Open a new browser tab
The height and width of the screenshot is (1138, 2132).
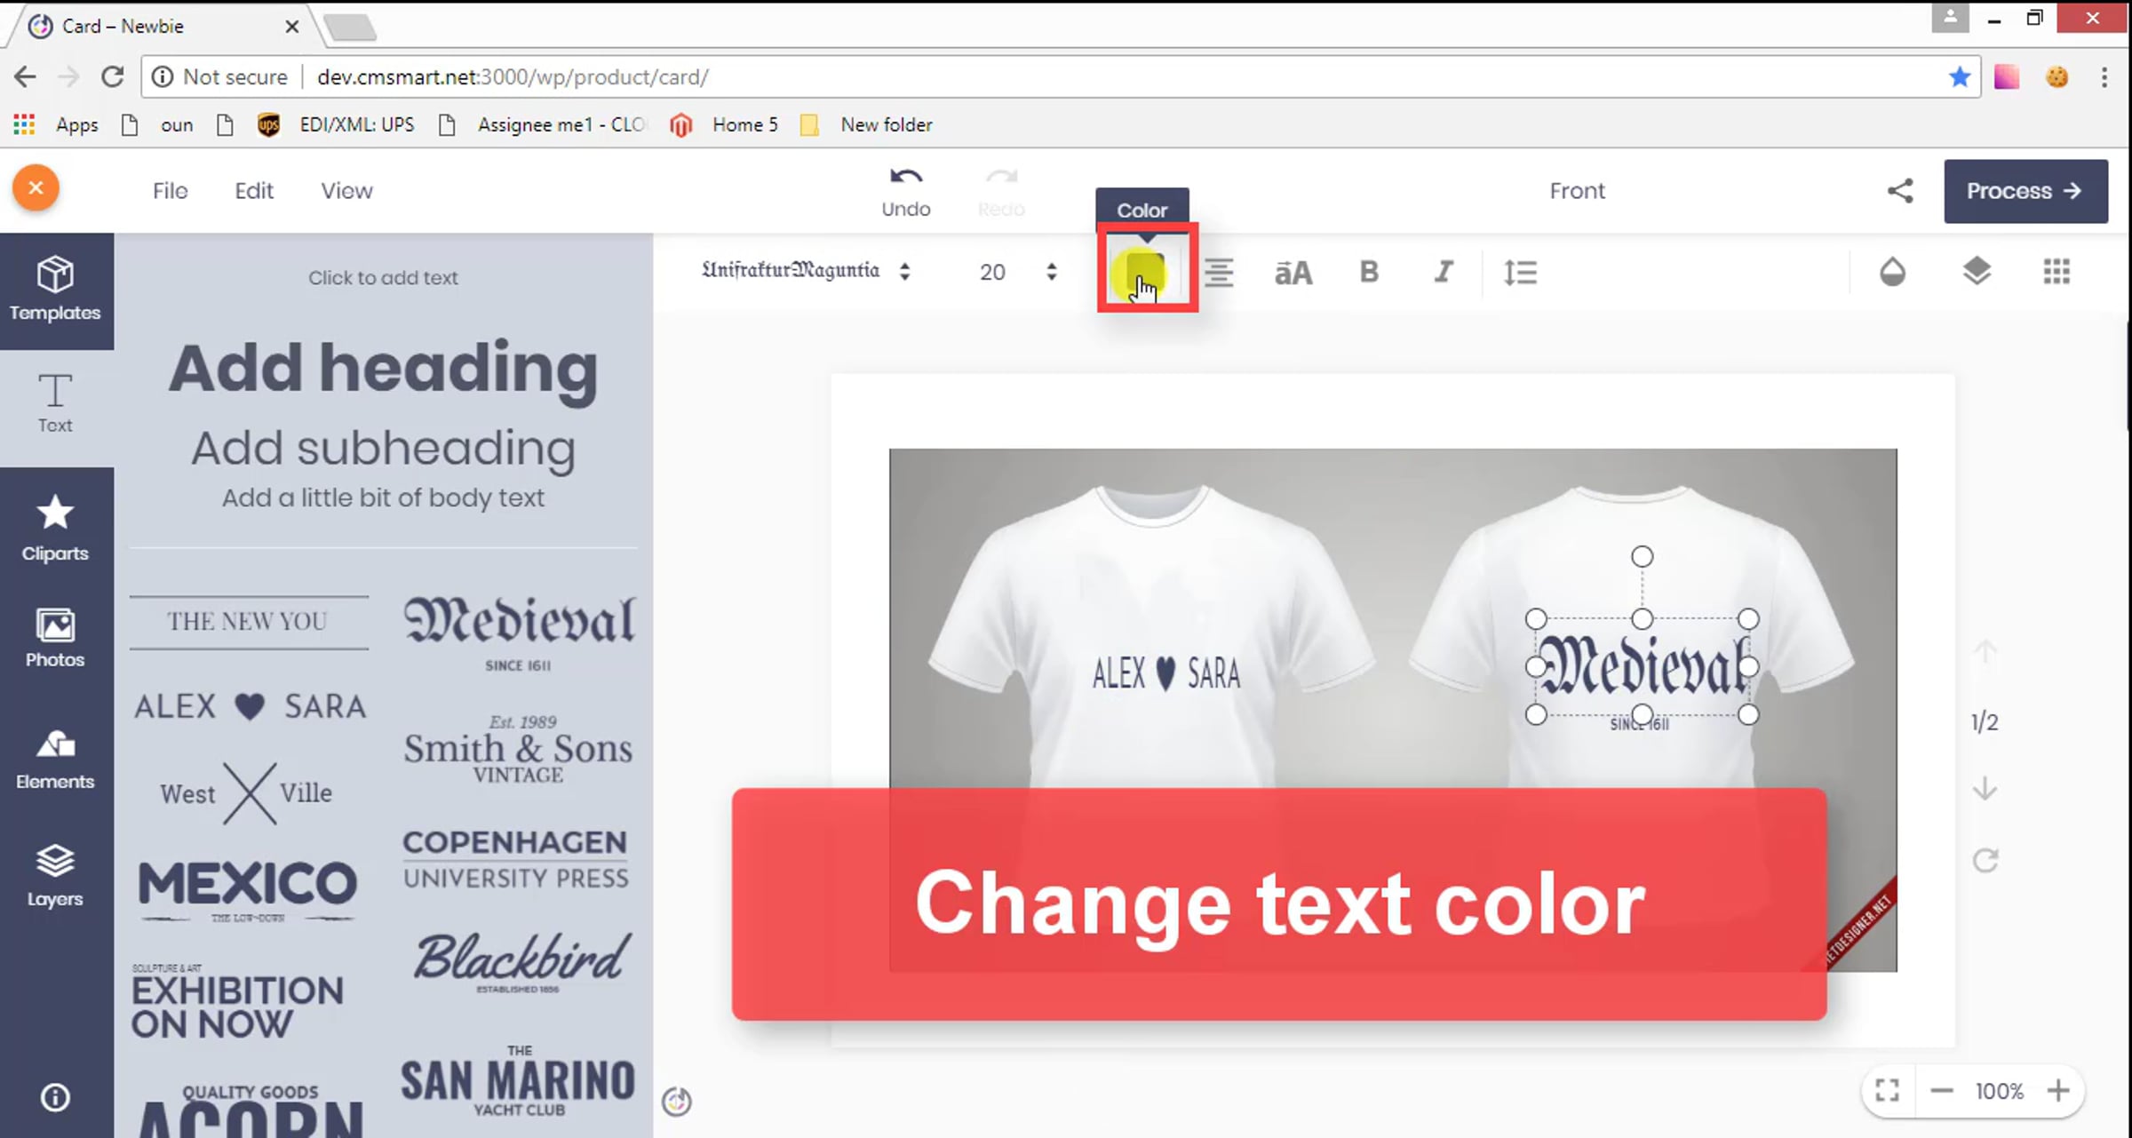pos(350,28)
